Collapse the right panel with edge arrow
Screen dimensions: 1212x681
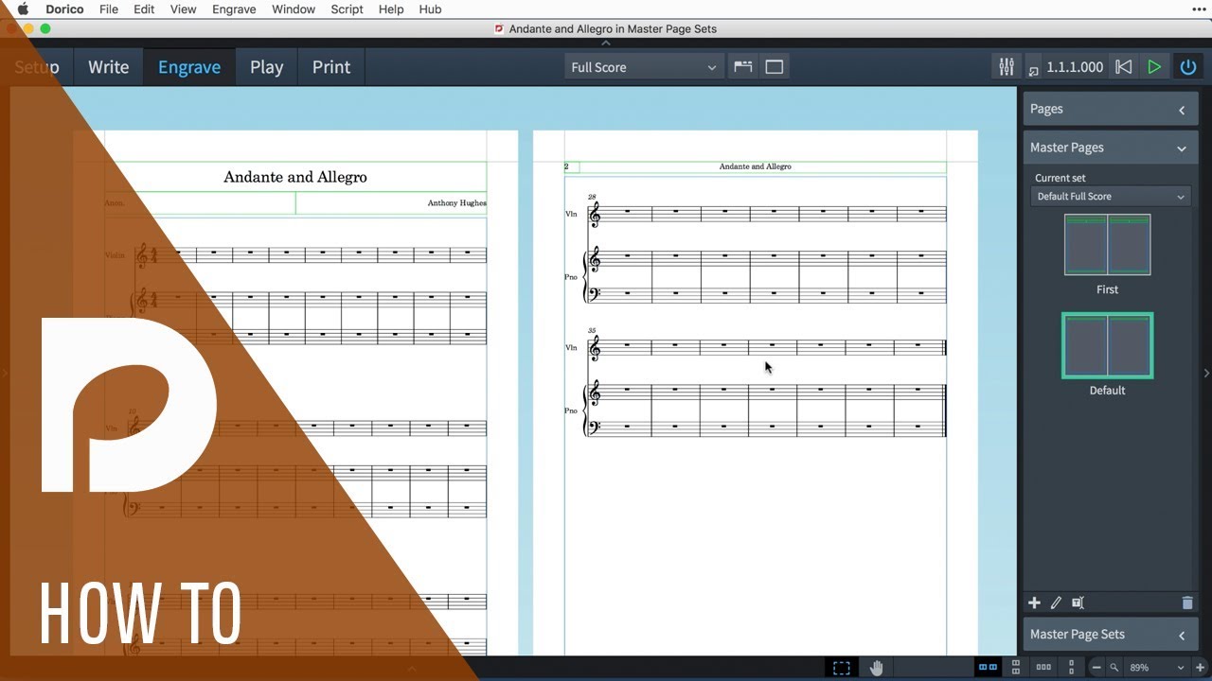point(1206,373)
